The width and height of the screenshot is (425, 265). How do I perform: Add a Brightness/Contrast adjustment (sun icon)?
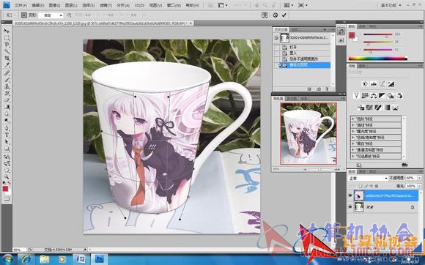tap(365, 84)
